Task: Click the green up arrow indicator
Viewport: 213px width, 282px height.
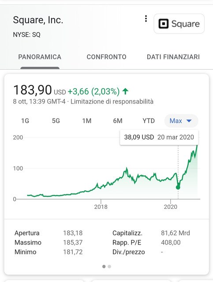Action: coord(125,91)
